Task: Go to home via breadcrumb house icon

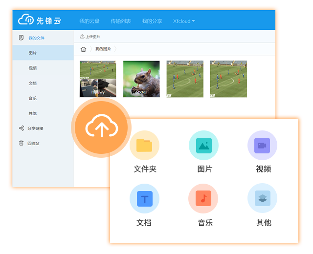Action: (x=84, y=49)
